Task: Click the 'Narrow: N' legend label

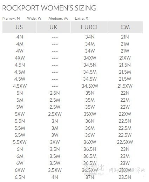Action: coord(11,18)
